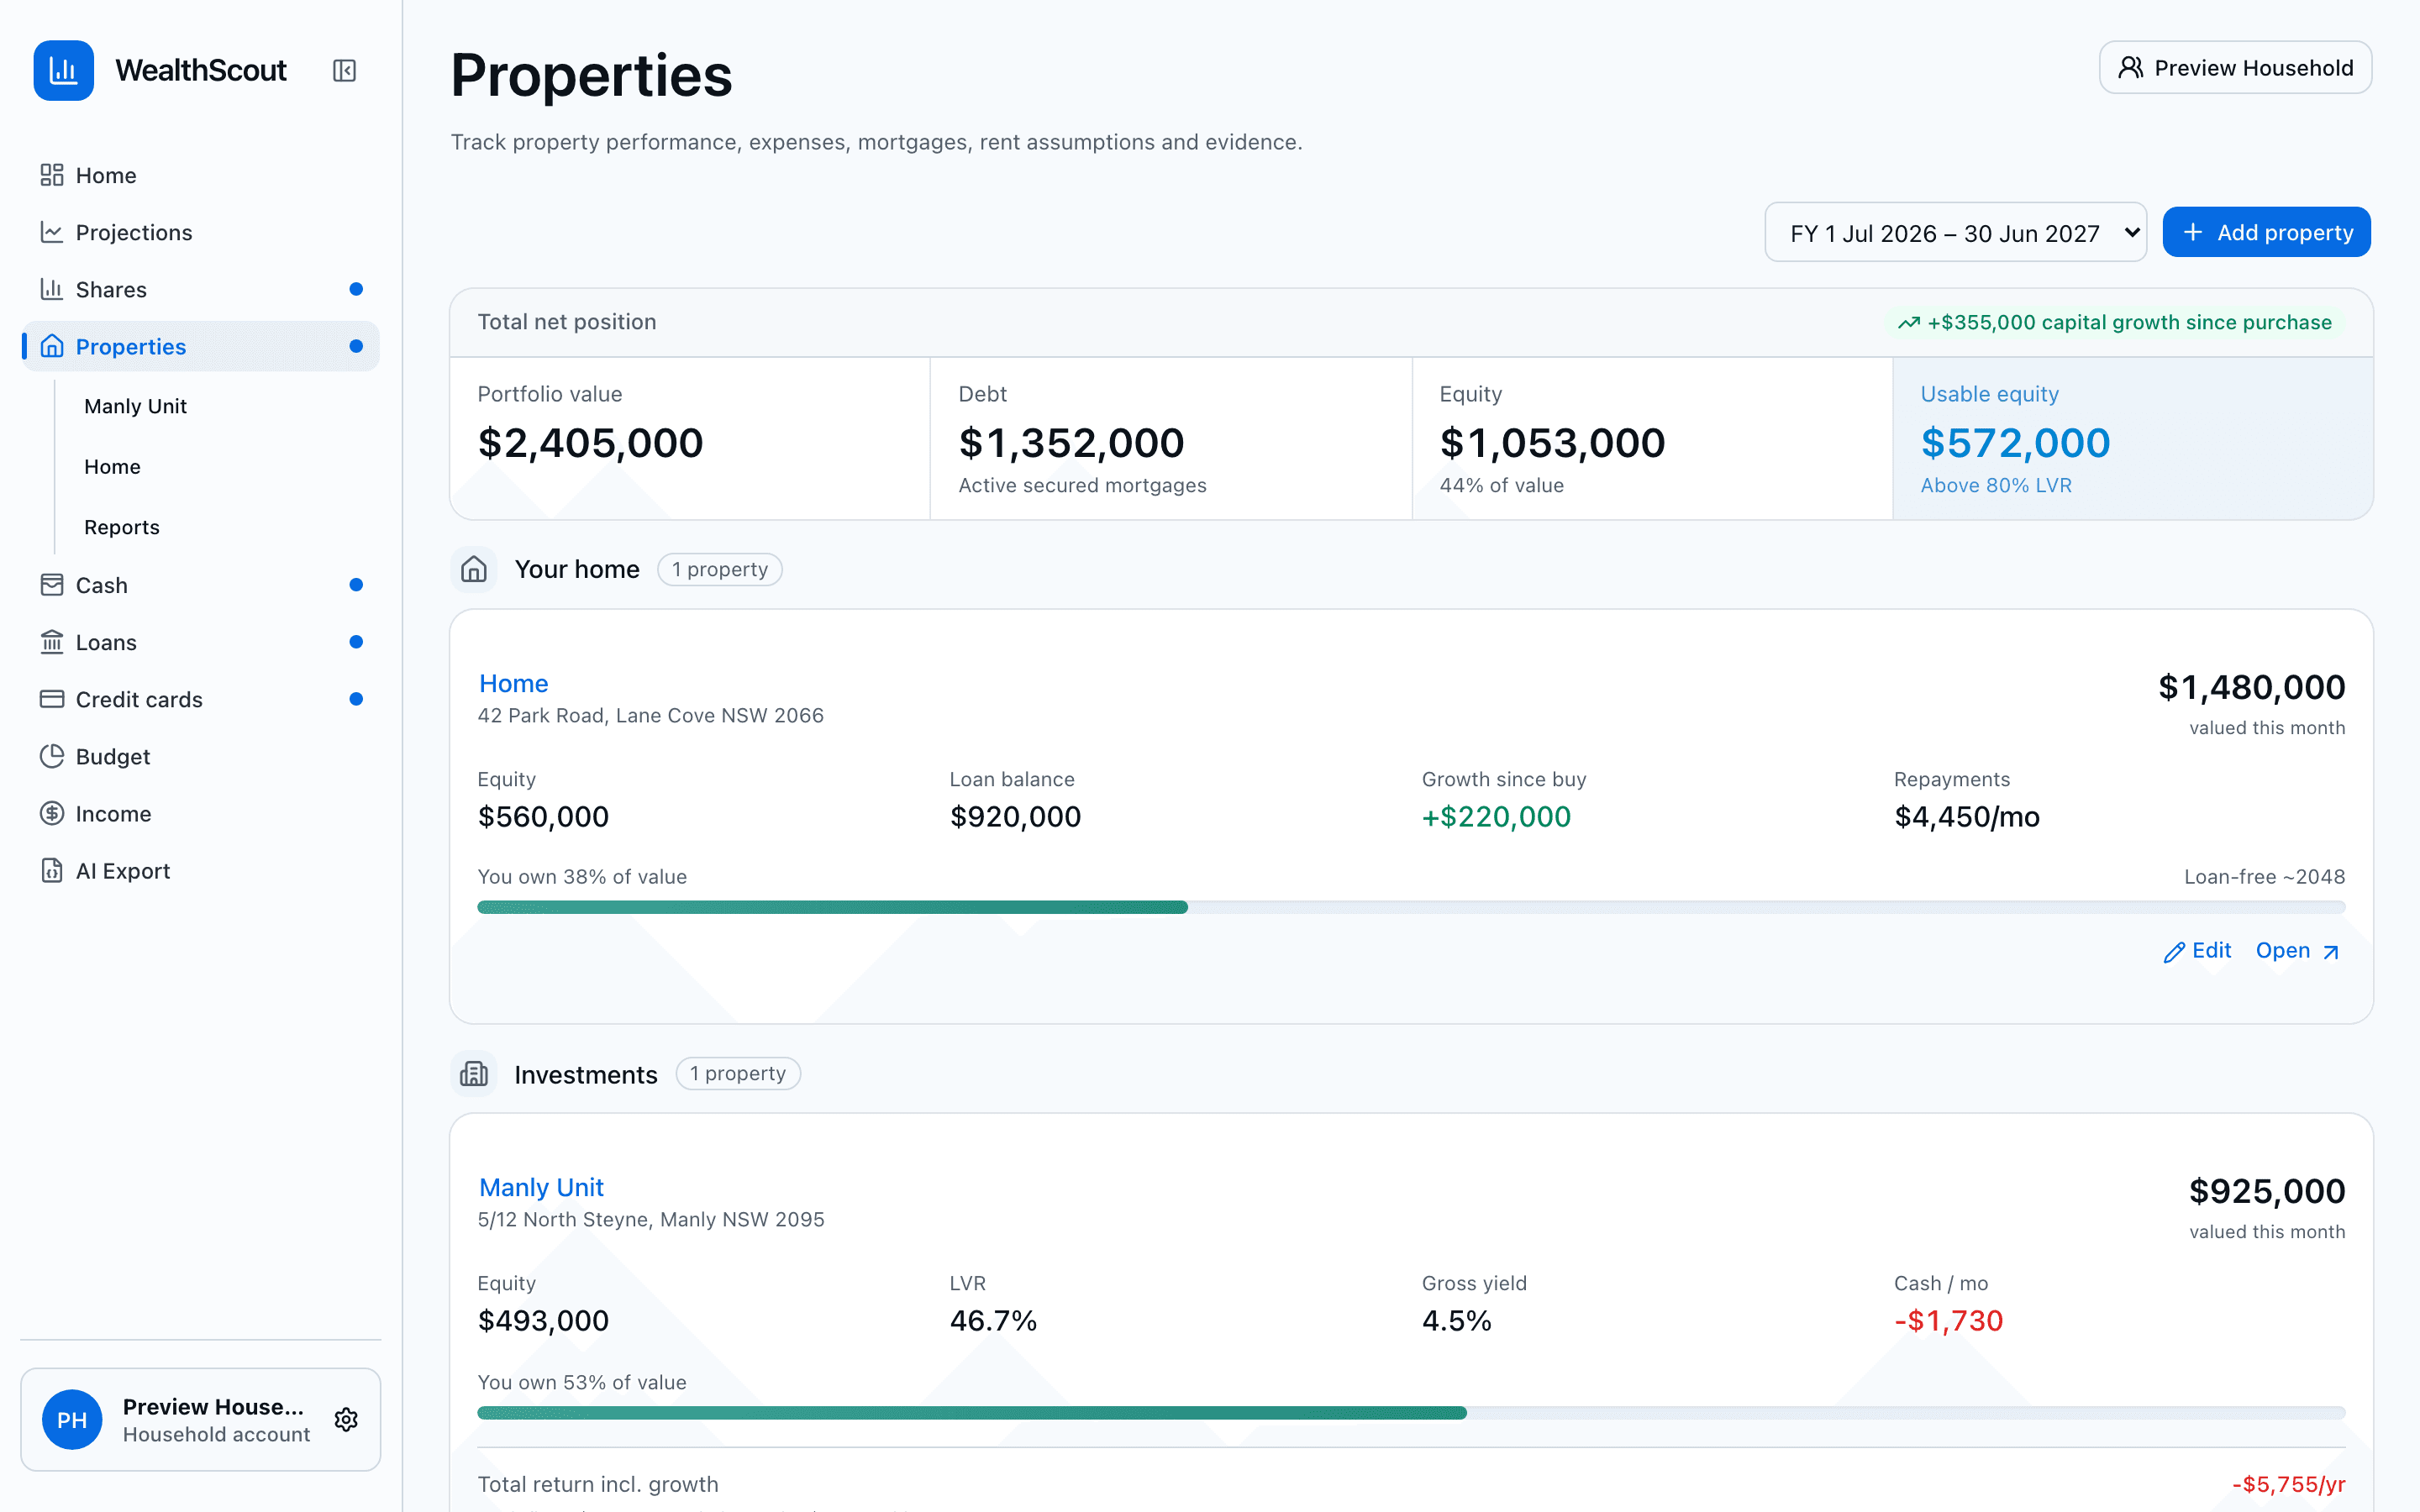Image resolution: width=2420 pixels, height=1512 pixels.
Task: Open Home dashboard in sidebar
Action: 200,175
